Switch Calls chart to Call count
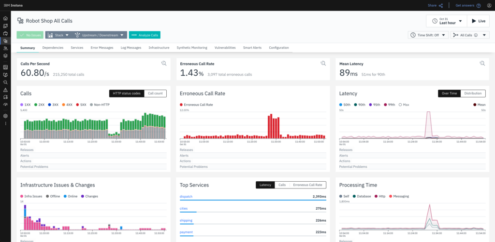 point(155,94)
